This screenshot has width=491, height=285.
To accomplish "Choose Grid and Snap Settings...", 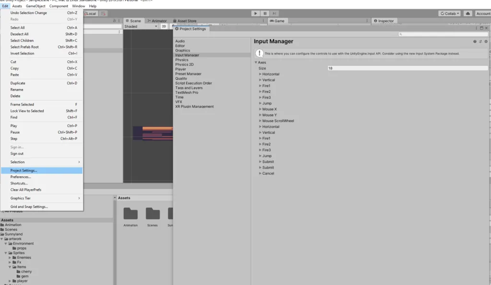I will 42,207.
